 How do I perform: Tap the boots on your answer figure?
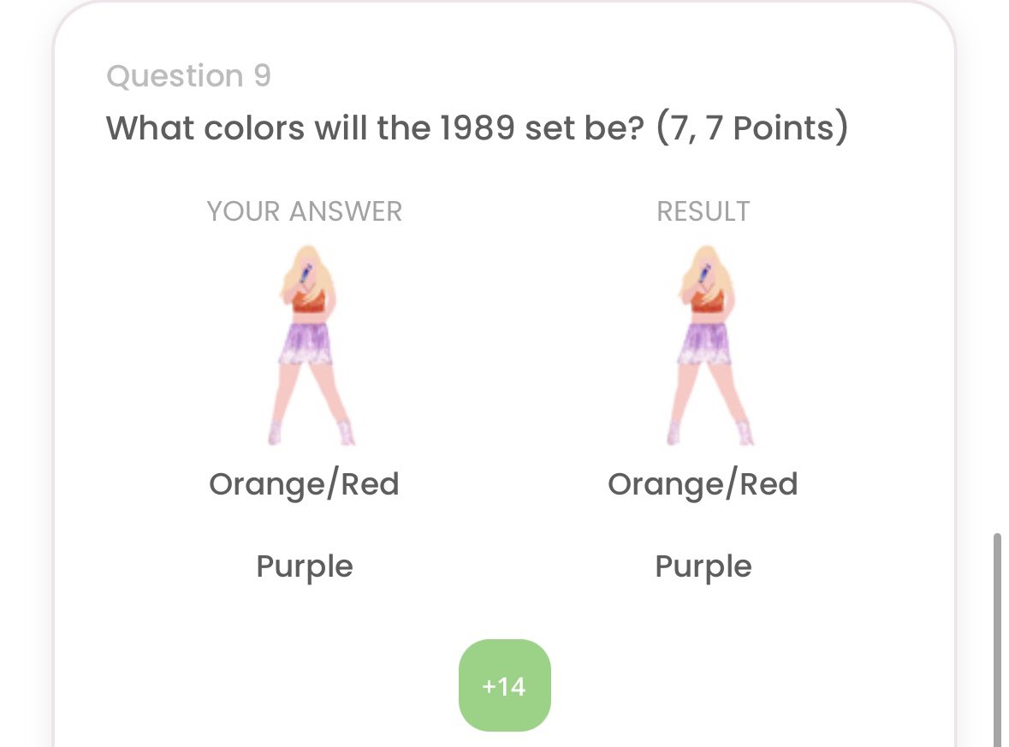pyautogui.click(x=311, y=432)
